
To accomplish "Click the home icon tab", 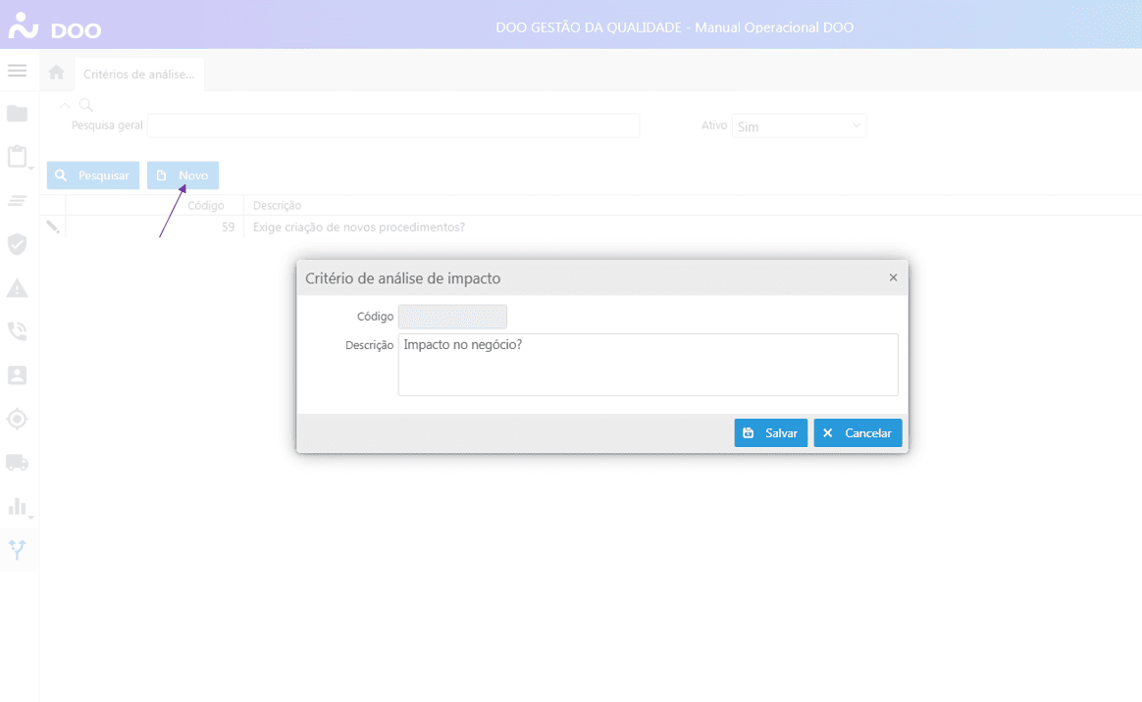I will [57, 73].
